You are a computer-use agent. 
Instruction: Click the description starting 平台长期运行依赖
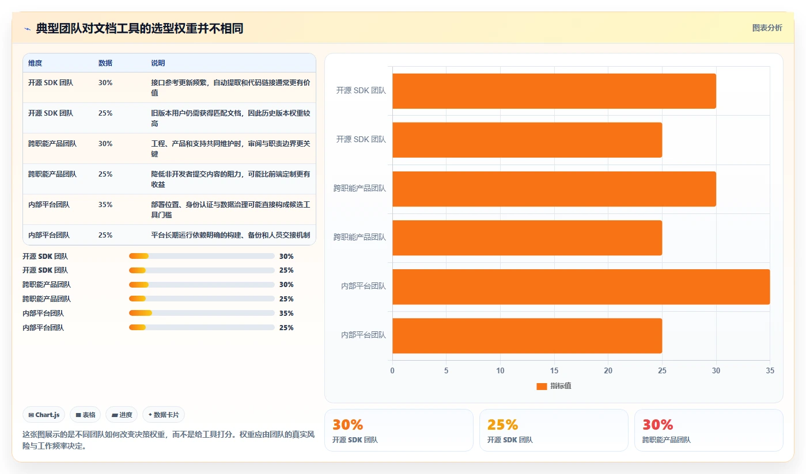tap(230, 235)
